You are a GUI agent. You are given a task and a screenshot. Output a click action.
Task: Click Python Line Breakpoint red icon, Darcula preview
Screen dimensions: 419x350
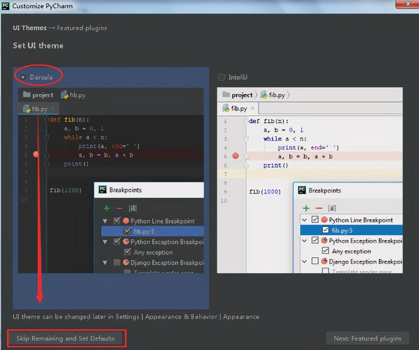[126, 220]
